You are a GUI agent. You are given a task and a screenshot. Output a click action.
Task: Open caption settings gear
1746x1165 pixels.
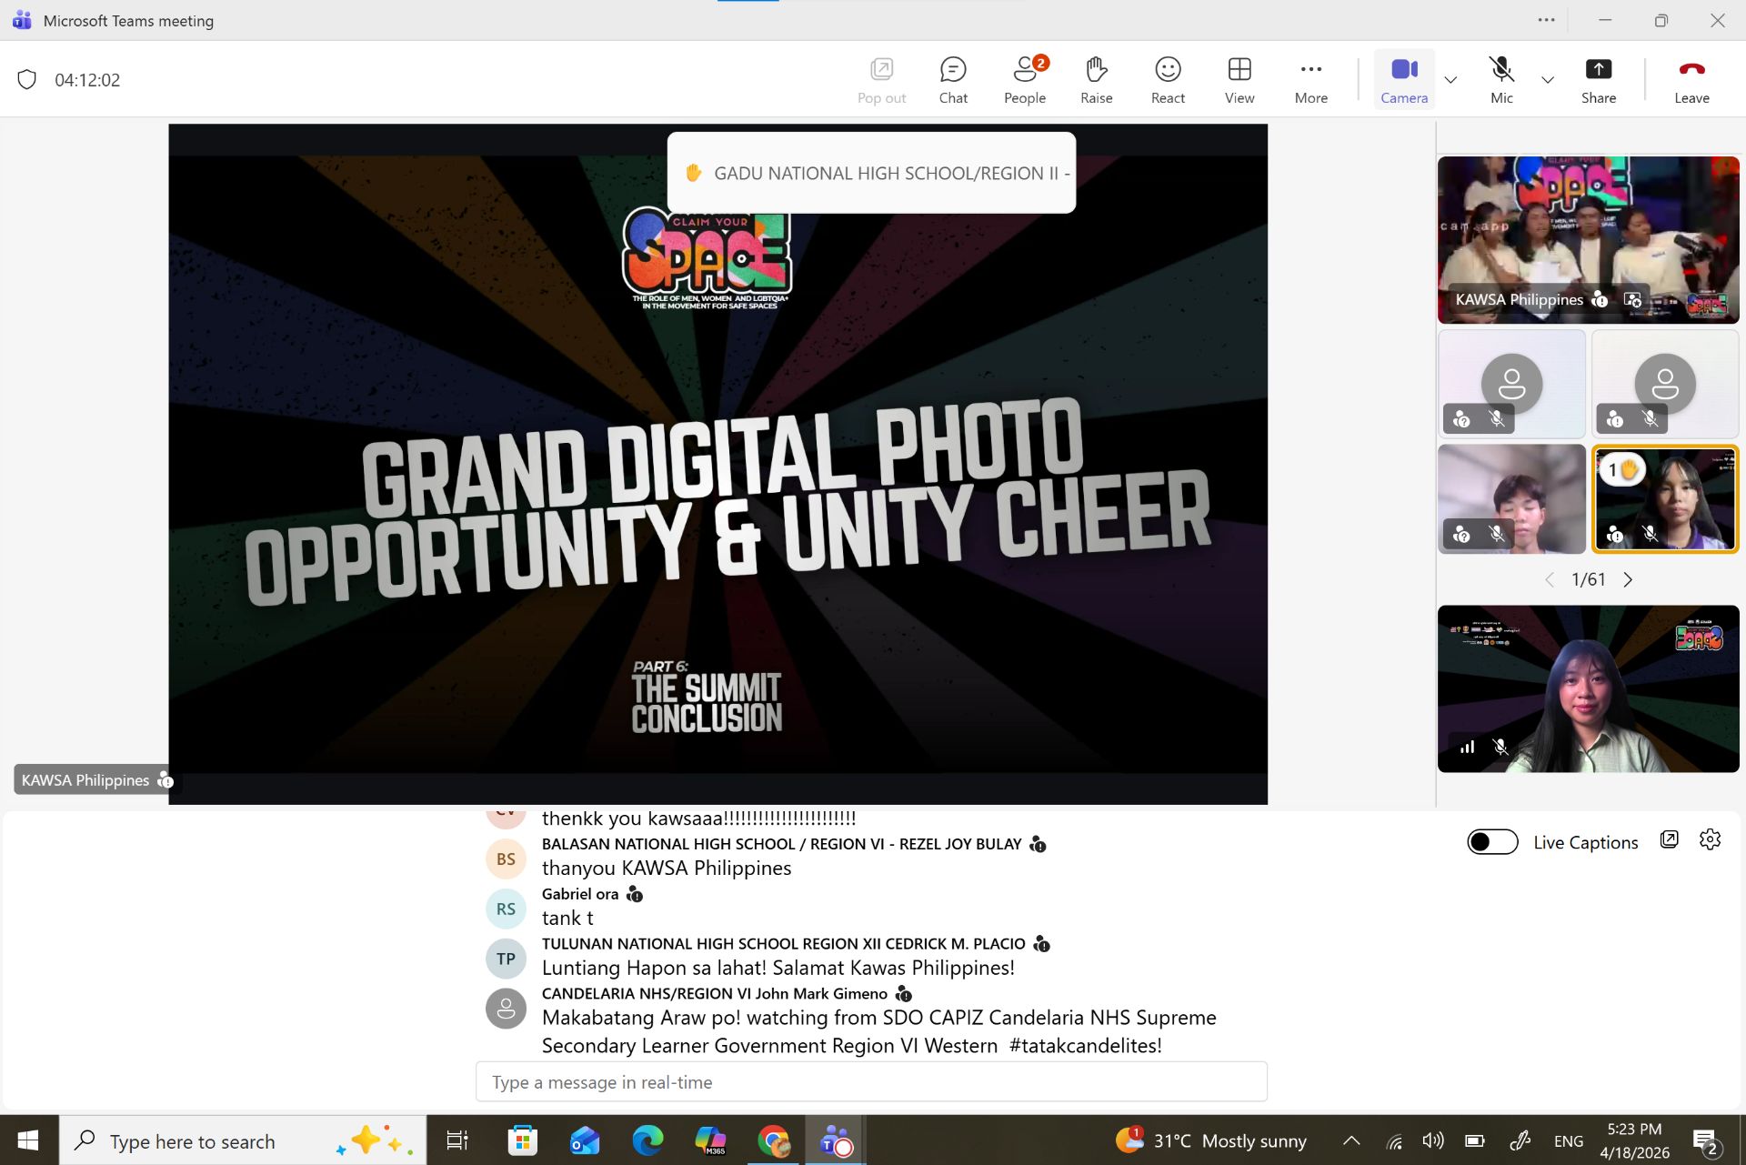(x=1710, y=840)
